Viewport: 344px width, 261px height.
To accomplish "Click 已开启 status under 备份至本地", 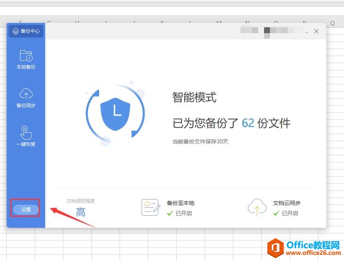I will pos(184,213).
